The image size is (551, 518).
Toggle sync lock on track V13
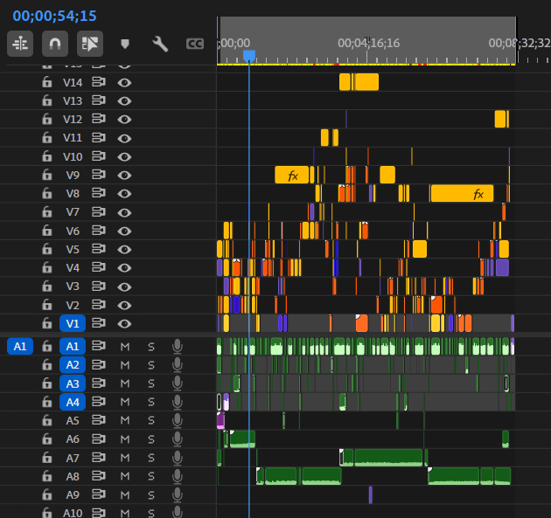(x=99, y=100)
